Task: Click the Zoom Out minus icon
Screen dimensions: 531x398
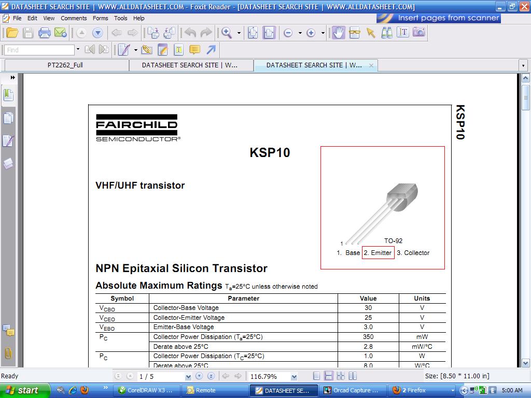Action: click(288, 33)
